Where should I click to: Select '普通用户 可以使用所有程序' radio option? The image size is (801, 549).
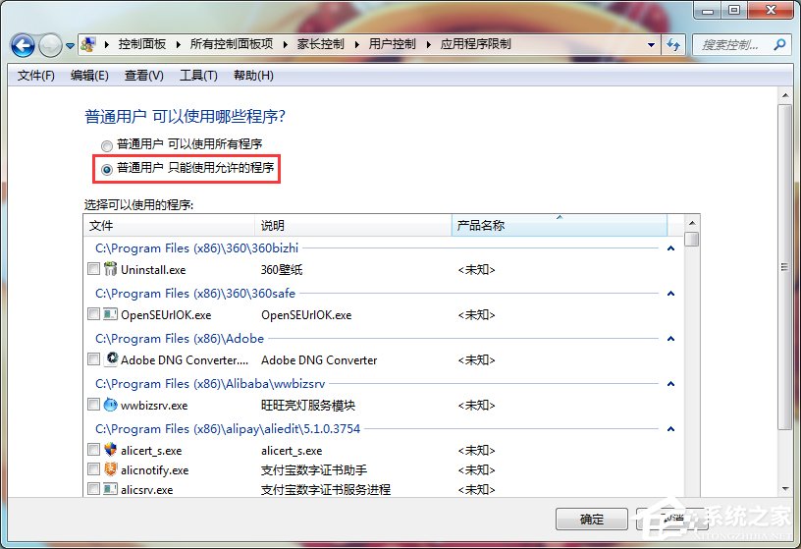(107, 145)
